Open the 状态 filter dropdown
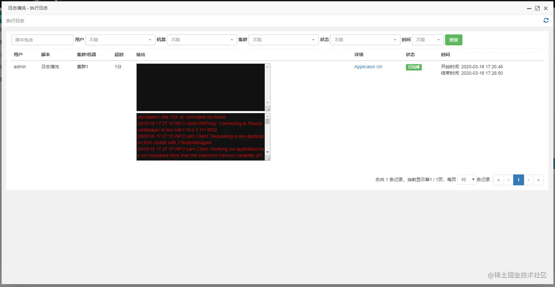The width and height of the screenshot is (555, 287). [x=365, y=40]
